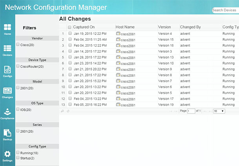
Task: Go to the Devices section
Action: tap(7, 50)
